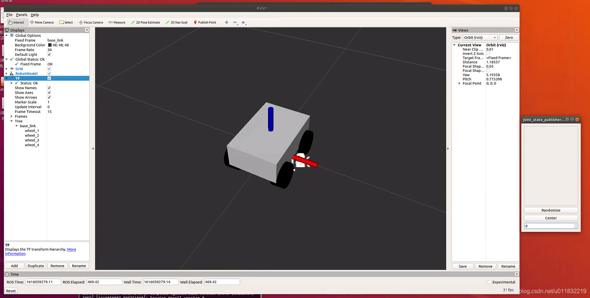
Task: Click the Rename button in Displays
Action: pyautogui.click(x=79, y=266)
